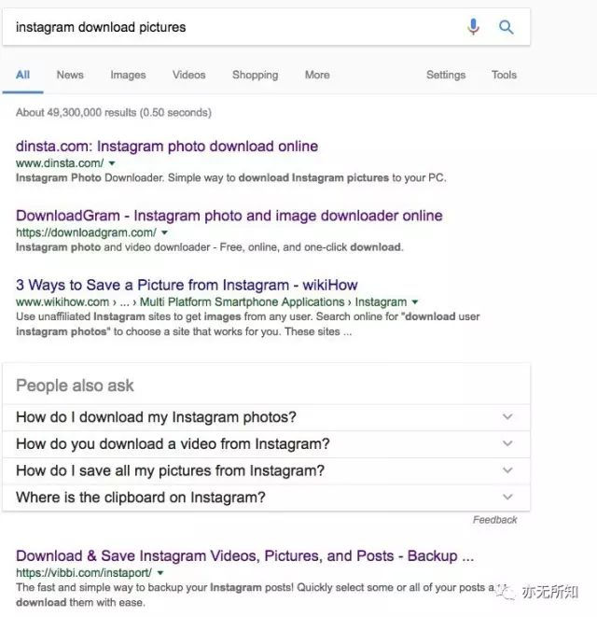
Task: Open search Settings
Action: point(446,75)
